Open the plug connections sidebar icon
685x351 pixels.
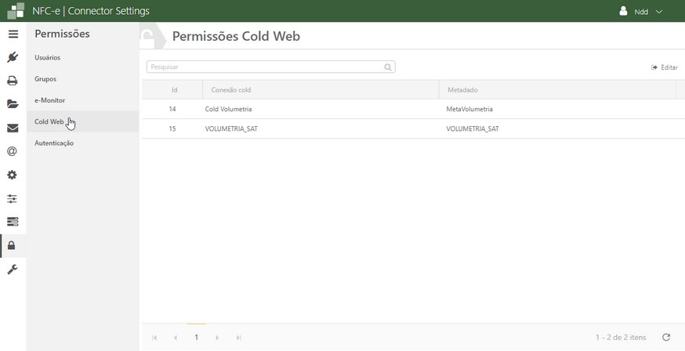[x=13, y=57]
